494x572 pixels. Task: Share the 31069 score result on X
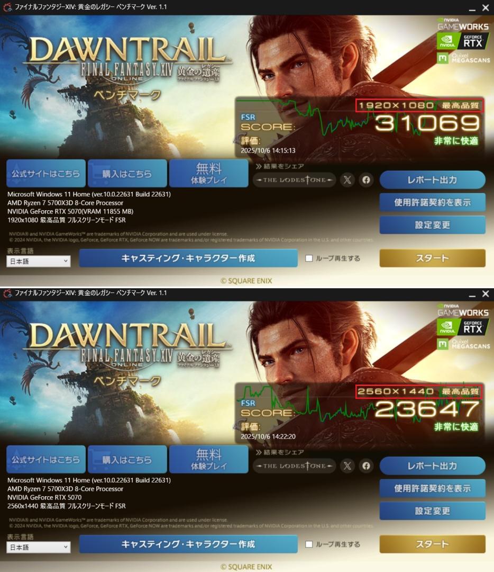[347, 180]
